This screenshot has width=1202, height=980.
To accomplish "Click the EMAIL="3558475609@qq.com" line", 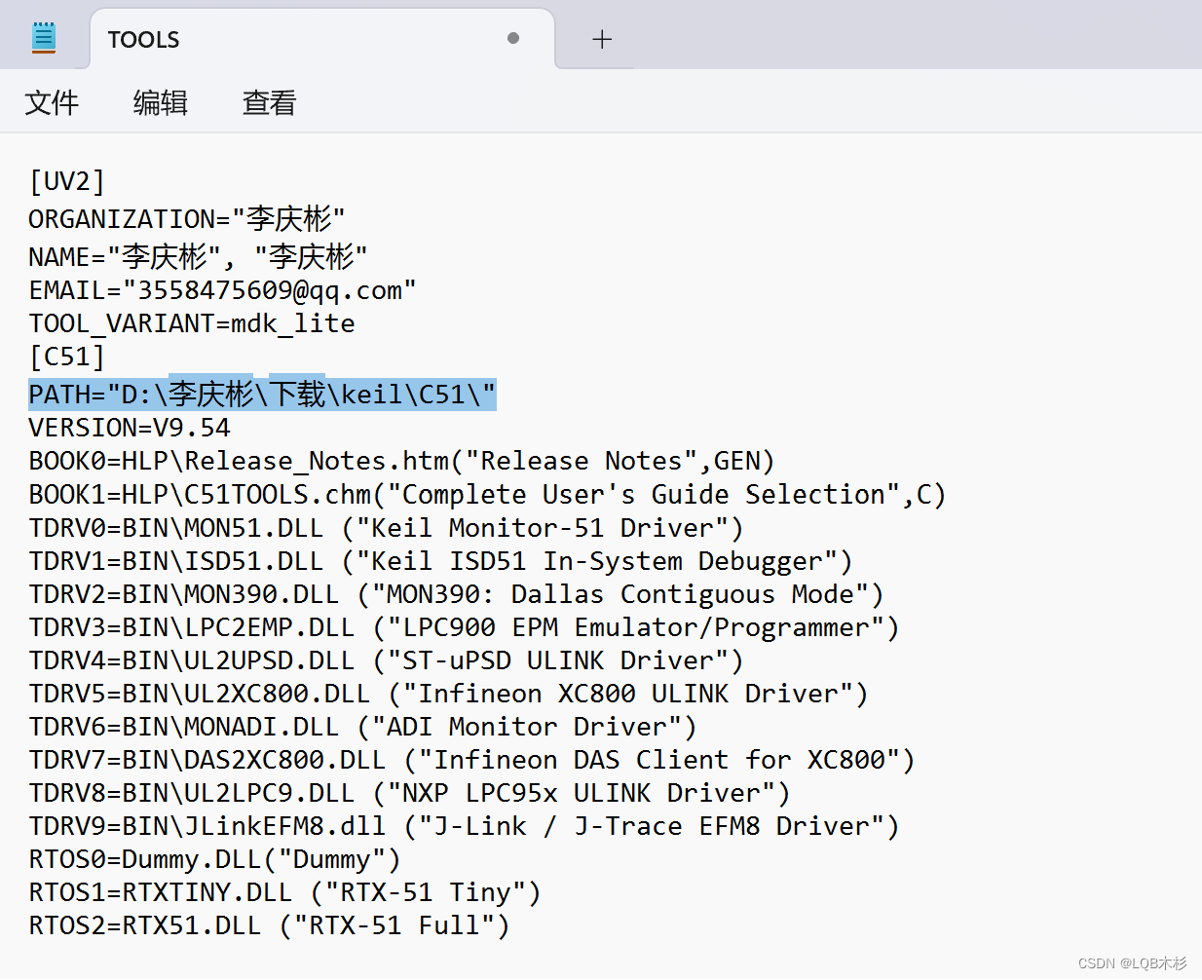I will click(x=223, y=290).
